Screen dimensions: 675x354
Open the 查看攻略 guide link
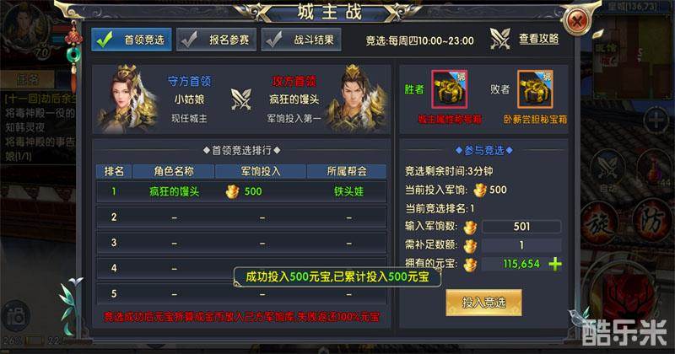(x=538, y=39)
